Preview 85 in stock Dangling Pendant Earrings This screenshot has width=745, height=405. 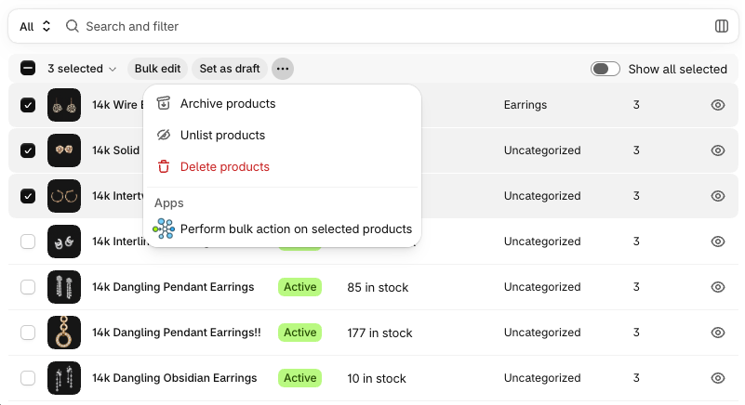[x=717, y=287]
